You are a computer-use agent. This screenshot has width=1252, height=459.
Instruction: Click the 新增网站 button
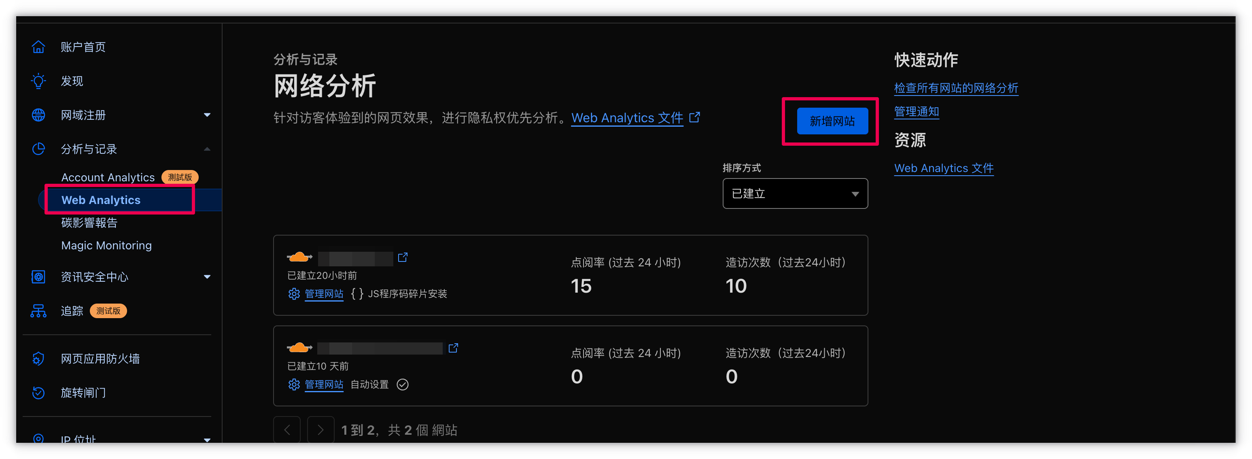[x=832, y=121]
